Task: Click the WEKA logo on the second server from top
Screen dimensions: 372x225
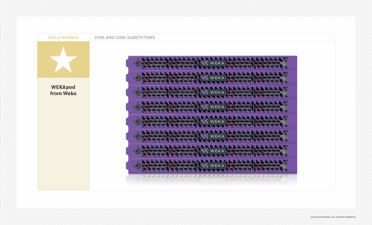Action: (212, 78)
